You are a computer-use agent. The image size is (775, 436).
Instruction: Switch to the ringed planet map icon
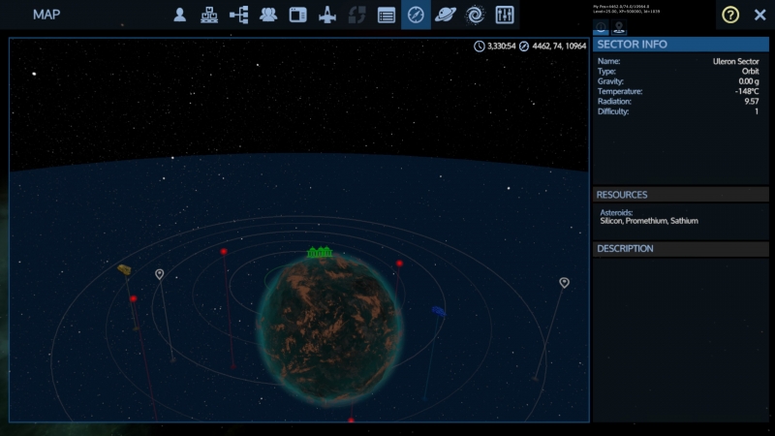pyautogui.click(x=446, y=15)
